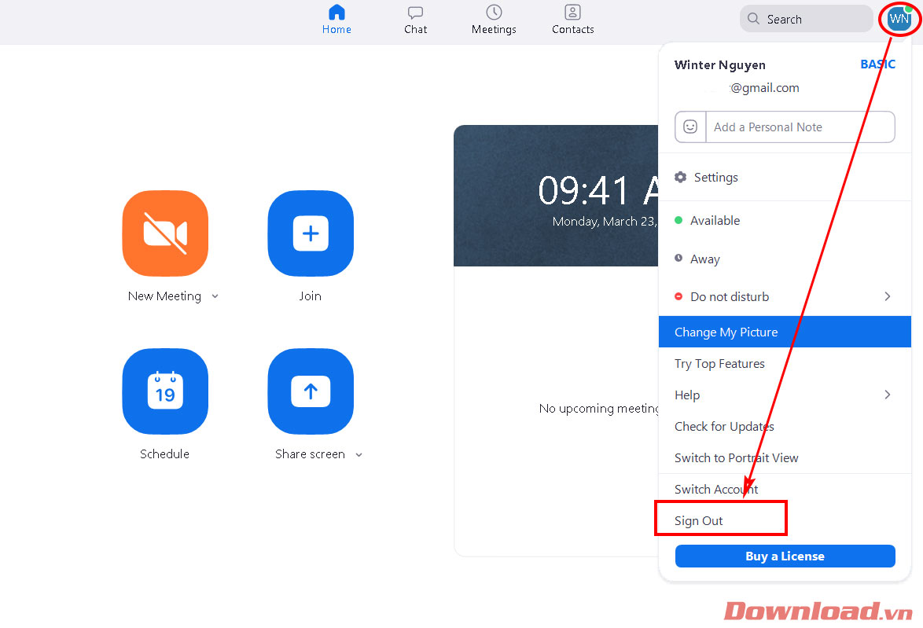Click the emoji smiley icon in personal note
The height and width of the screenshot is (628, 923).
tap(690, 127)
